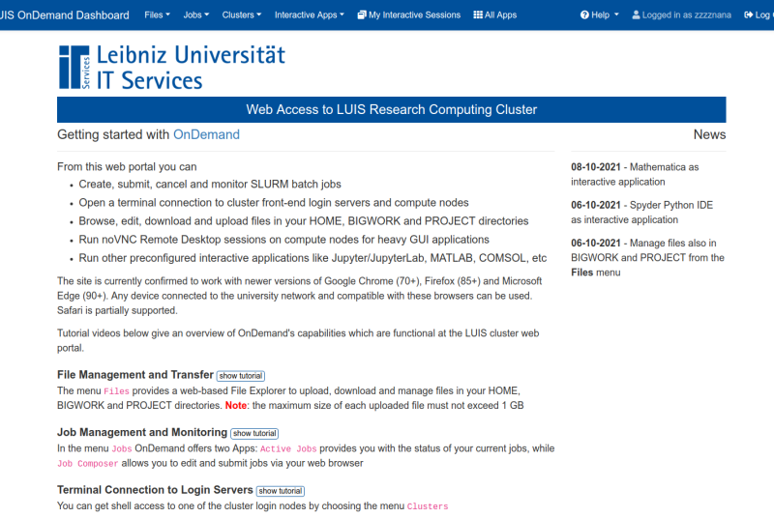774x518 pixels.
Task: Click the 'Terminal Connection to Login Servers' heading
Action: tap(155, 490)
